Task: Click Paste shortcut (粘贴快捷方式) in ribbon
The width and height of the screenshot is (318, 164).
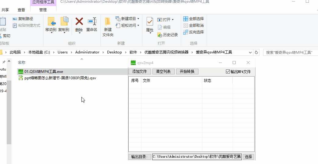Action: [x=26, y=26]
